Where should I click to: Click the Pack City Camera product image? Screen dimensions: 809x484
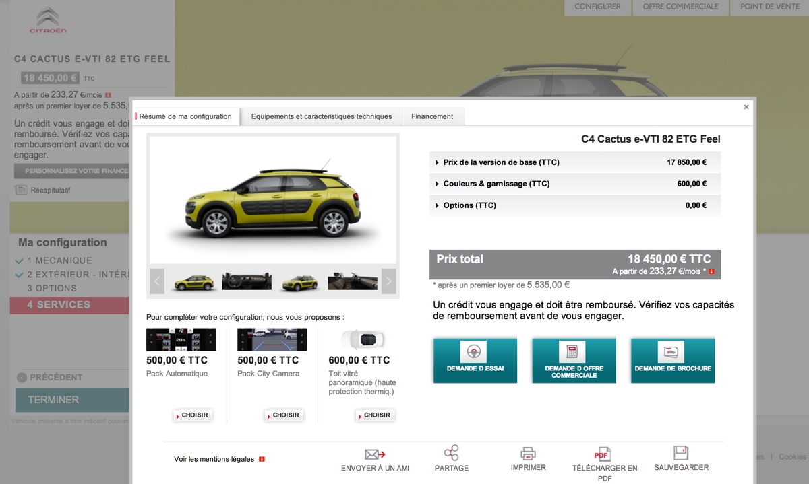click(272, 340)
